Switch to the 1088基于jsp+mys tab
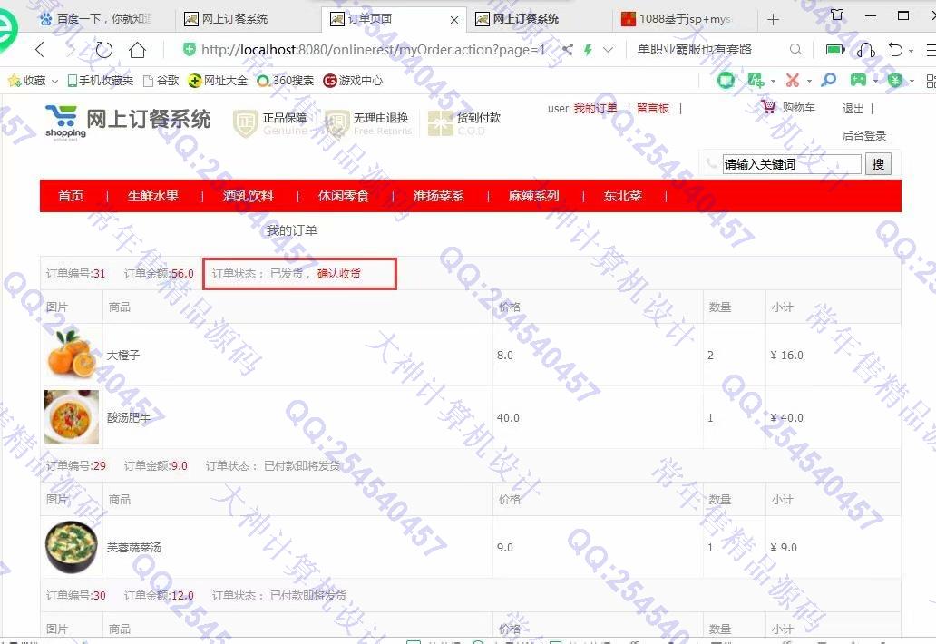 [684, 19]
